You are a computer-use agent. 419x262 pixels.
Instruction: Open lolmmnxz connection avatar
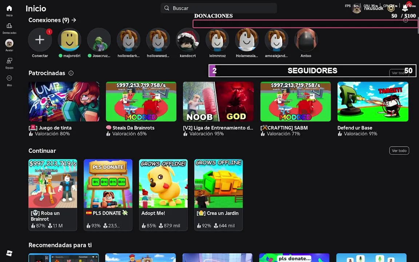click(x=217, y=40)
